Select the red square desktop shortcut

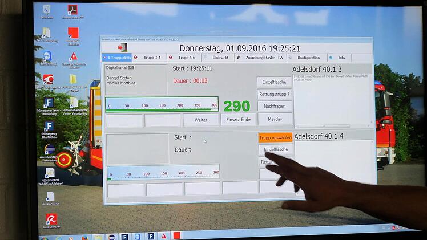click(x=73, y=35)
